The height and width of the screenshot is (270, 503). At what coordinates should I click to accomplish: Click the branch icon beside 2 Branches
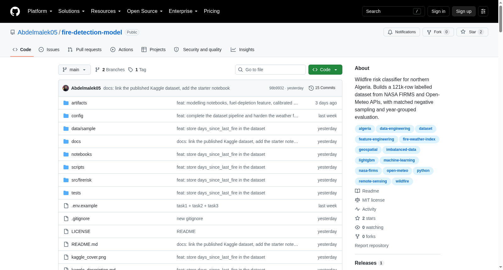click(97, 70)
